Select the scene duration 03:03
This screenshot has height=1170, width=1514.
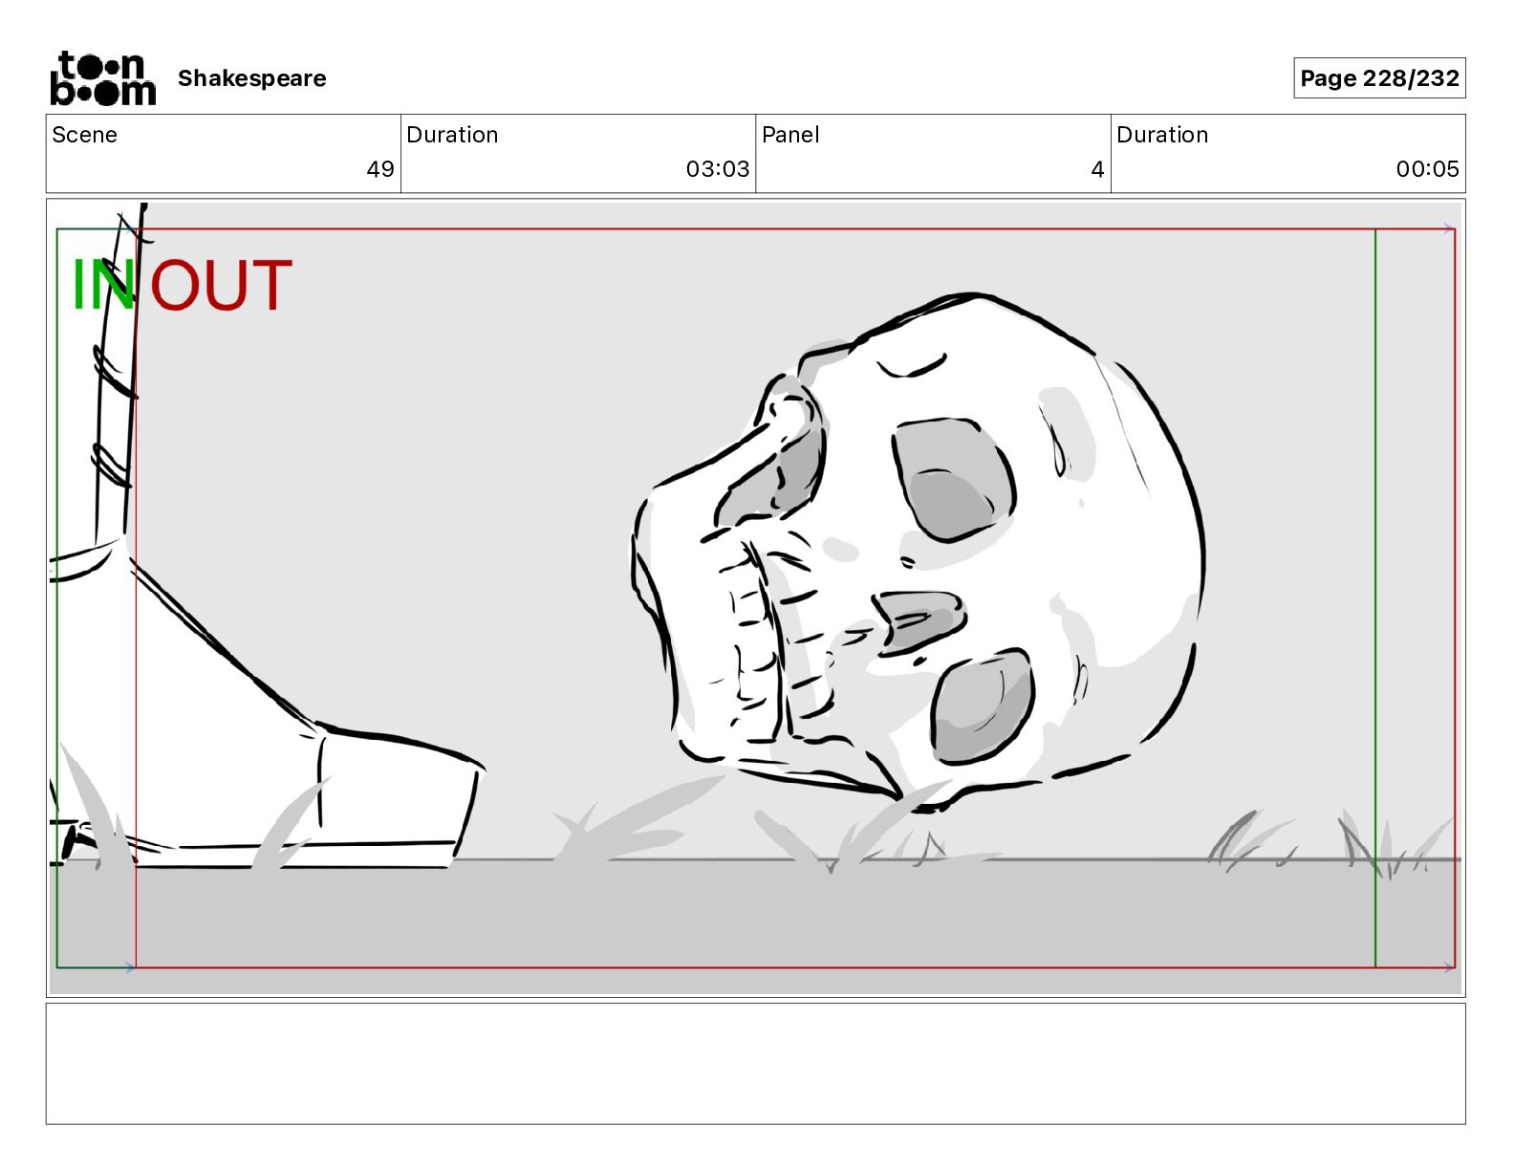[718, 169]
